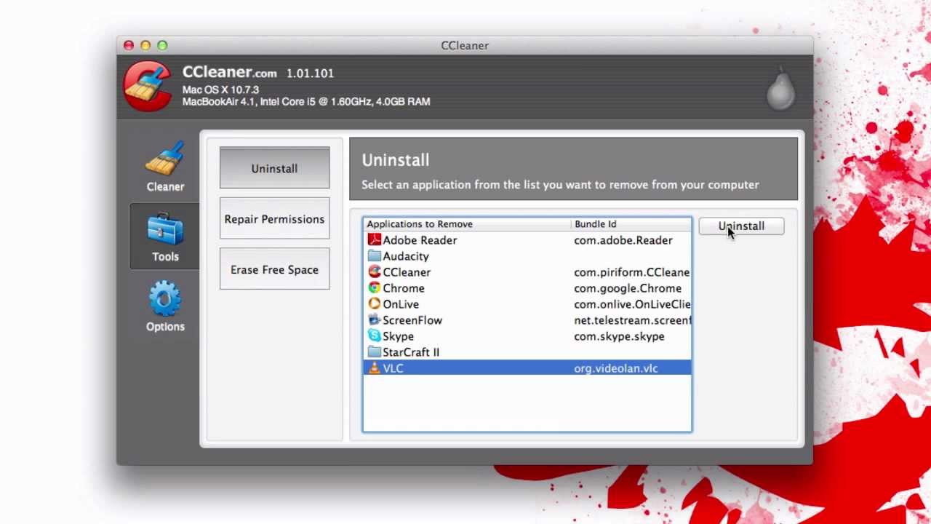This screenshot has width=931, height=524.
Task: Click the com.skype.skype bundle id
Action: (x=619, y=336)
